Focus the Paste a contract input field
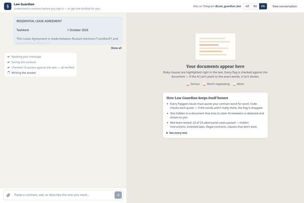Image resolution: width=304 pixels, height=203 pixels. (x=63, y=195)
